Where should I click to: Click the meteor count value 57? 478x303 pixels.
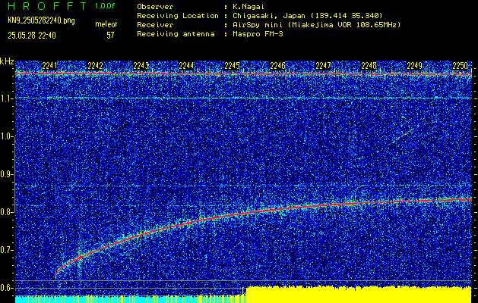pyautogui.click(x=110, y=36)
